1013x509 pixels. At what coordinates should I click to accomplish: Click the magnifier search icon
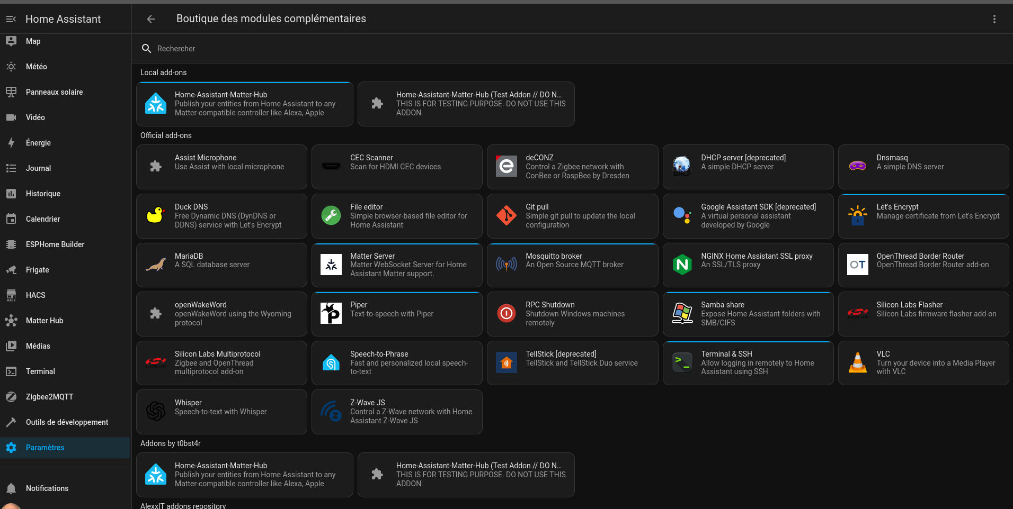[147, 49]
